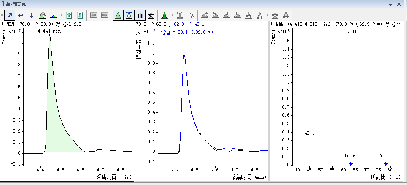Click the split peak icon with right-side down arrow

[x=226, y=15]
